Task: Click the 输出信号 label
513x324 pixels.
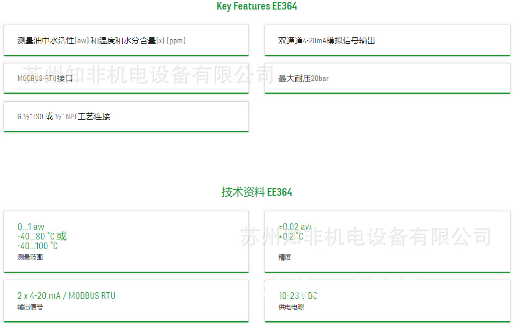Action: tap(30, 307)
